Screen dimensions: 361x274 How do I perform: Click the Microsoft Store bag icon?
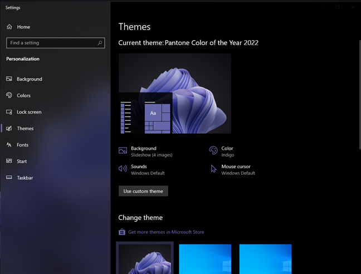click(122, 232)
